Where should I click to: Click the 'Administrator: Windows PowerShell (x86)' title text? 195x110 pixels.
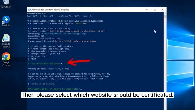click(50, 9)
